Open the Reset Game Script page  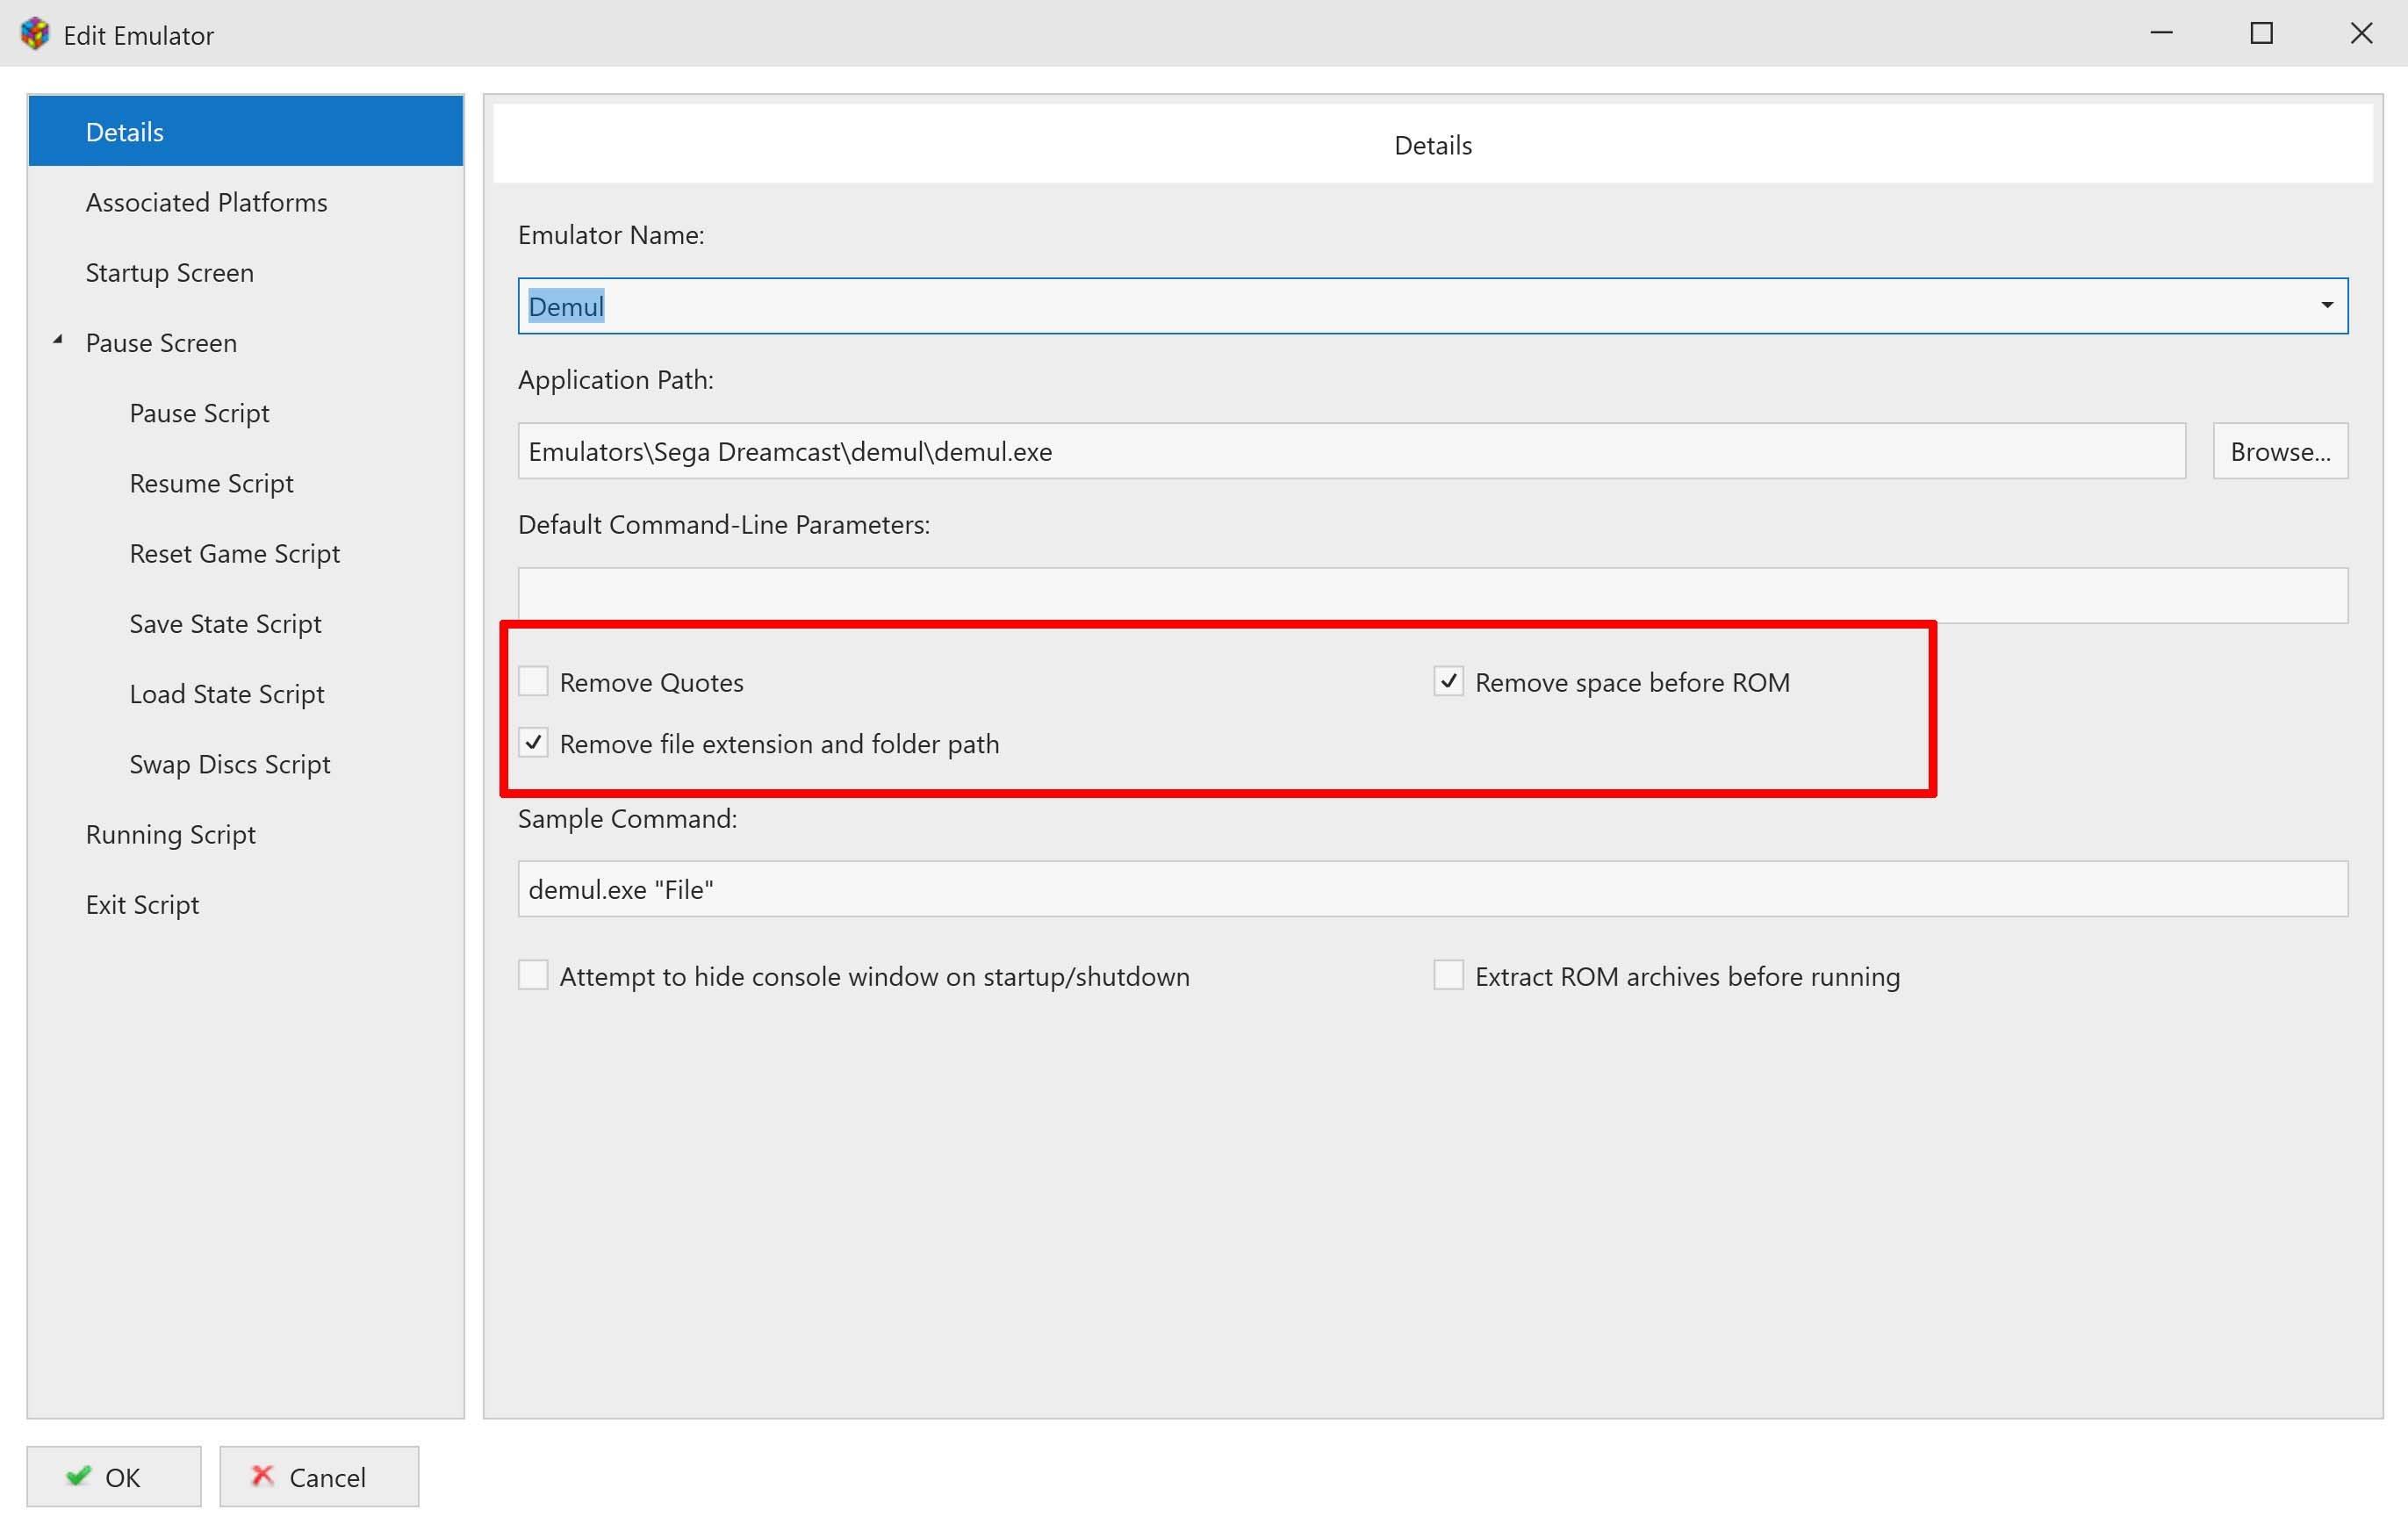246,553
